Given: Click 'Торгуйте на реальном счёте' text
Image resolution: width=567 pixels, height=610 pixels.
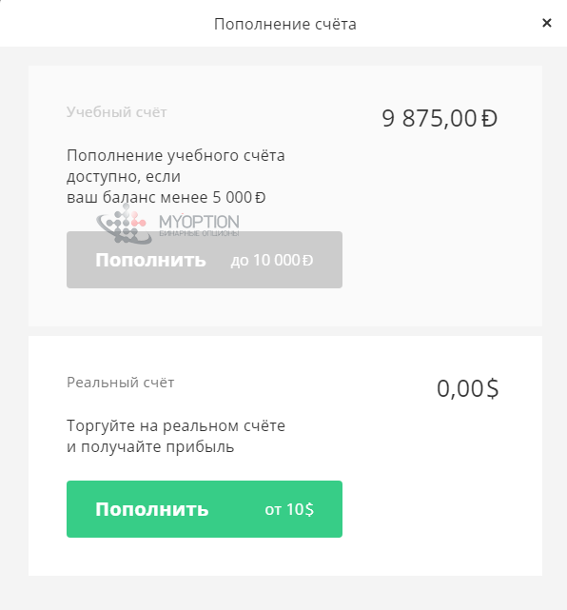Looking at the screenshot, I should pyautogui.click(x=176, y=425).
